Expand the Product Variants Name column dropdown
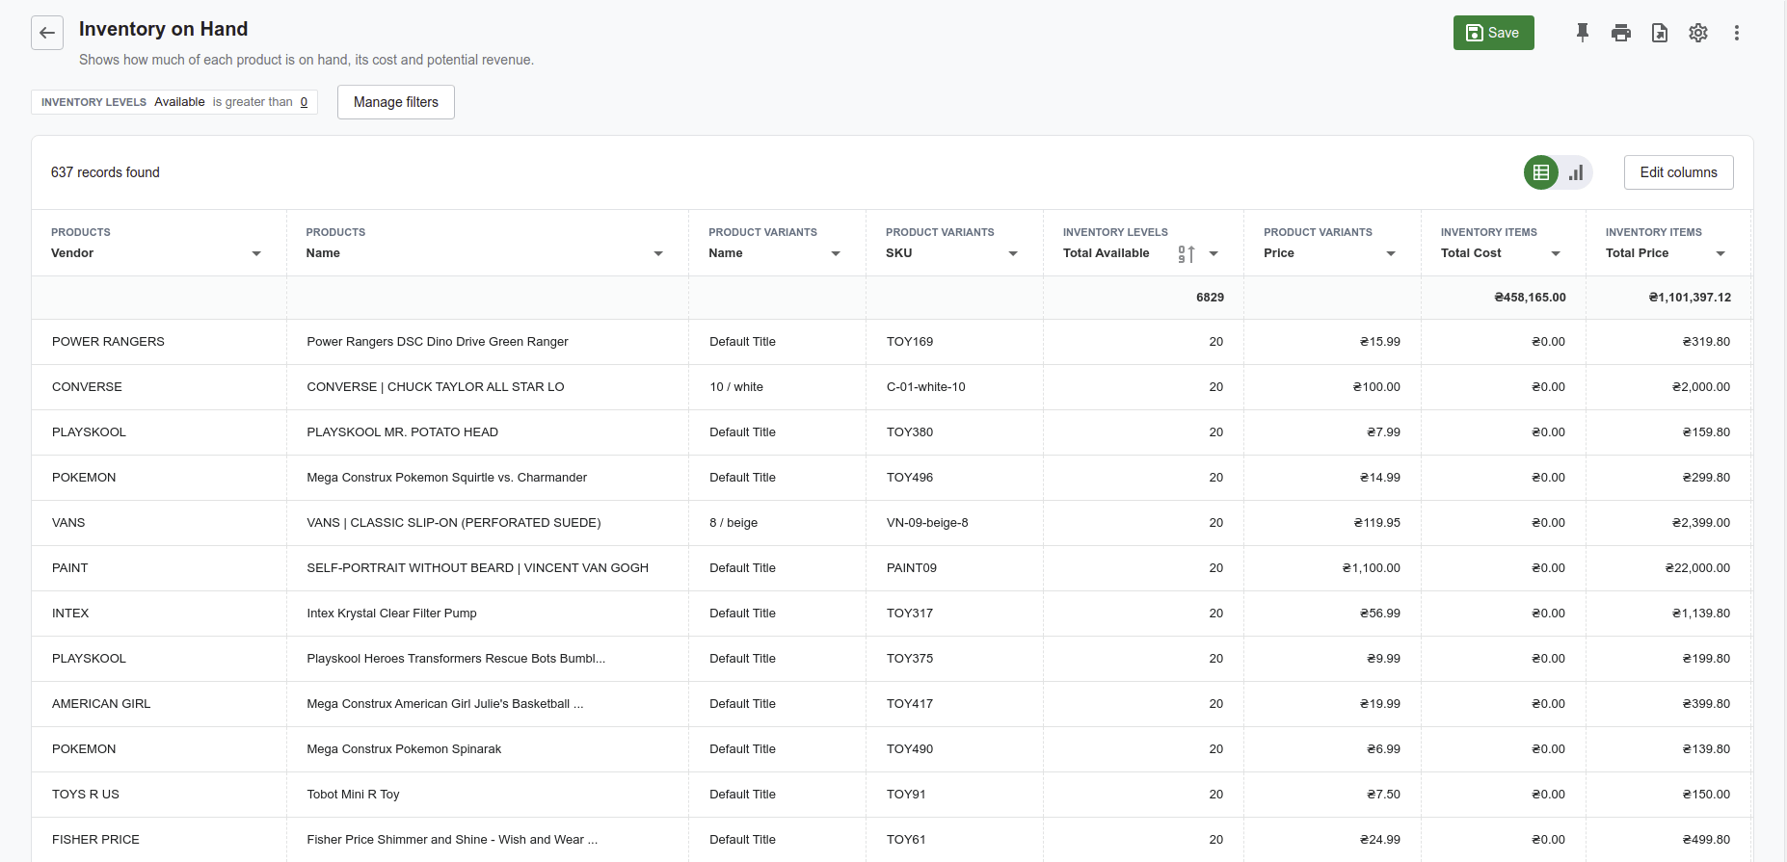The width and height of the screenshot is (1787, 862). [x=836, y=253]
